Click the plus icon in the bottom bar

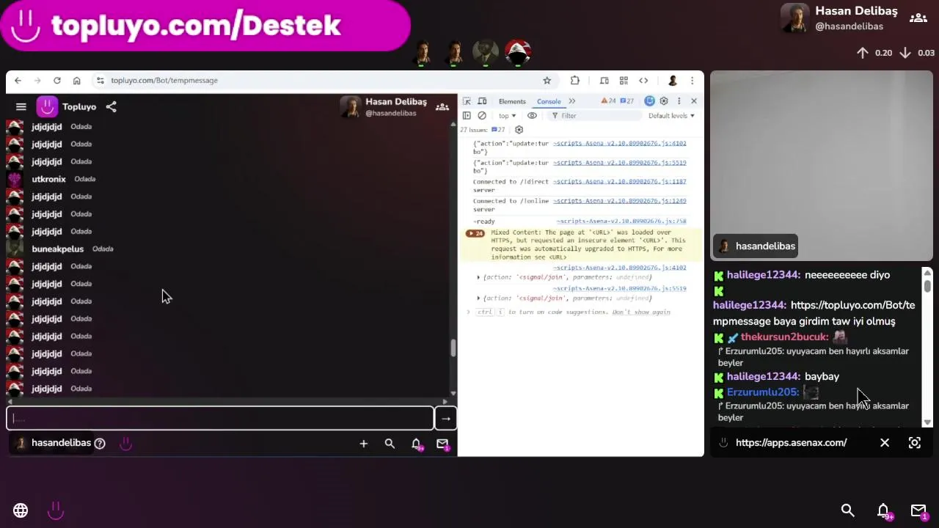363,444
